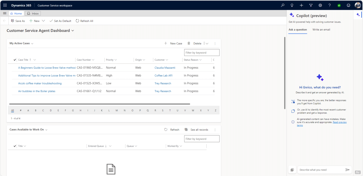The width and height of the screenshot is (363, 176).
Task: Click the plus quick create icon
Action: pyautogui.click(x=301, y=5)
